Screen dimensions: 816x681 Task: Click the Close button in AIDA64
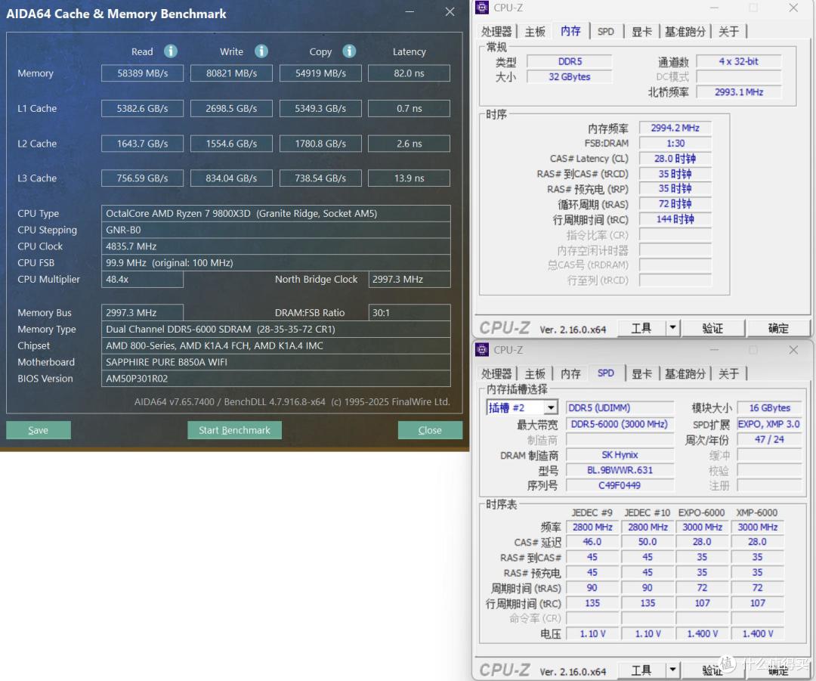click(430, 430)
